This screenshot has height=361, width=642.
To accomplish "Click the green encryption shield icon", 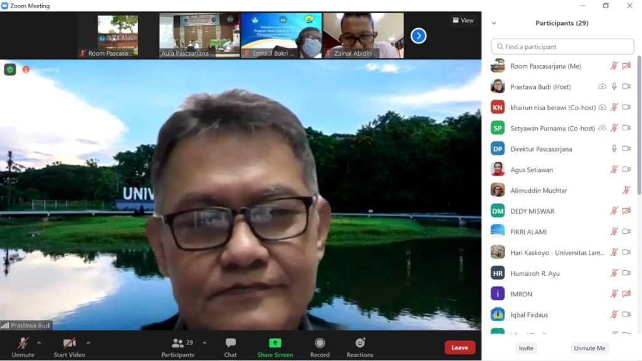I will click(10, 70).
